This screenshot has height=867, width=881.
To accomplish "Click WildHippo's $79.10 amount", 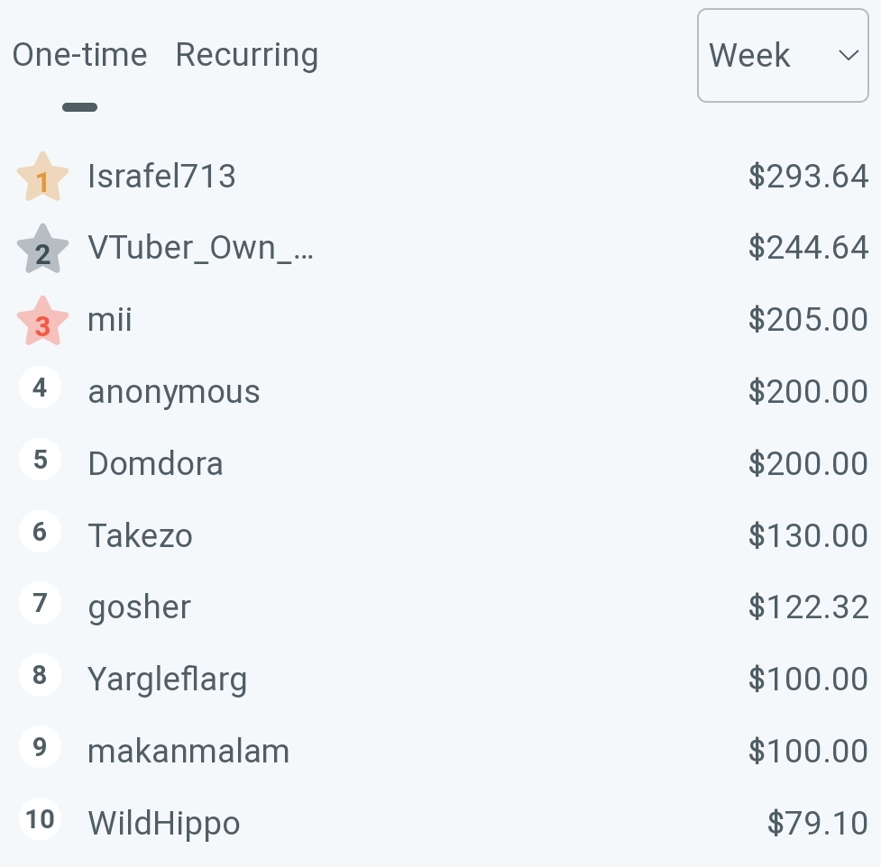I will (x=818, y=823).
